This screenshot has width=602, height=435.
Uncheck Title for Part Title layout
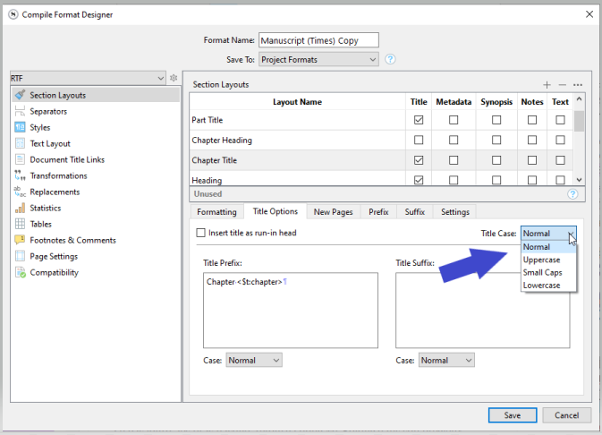(x=419, y=120)
